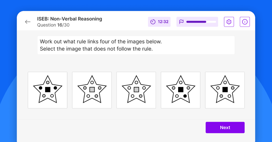
Task: Select the first star with two black dots
Action: click(x=48, y=90)
